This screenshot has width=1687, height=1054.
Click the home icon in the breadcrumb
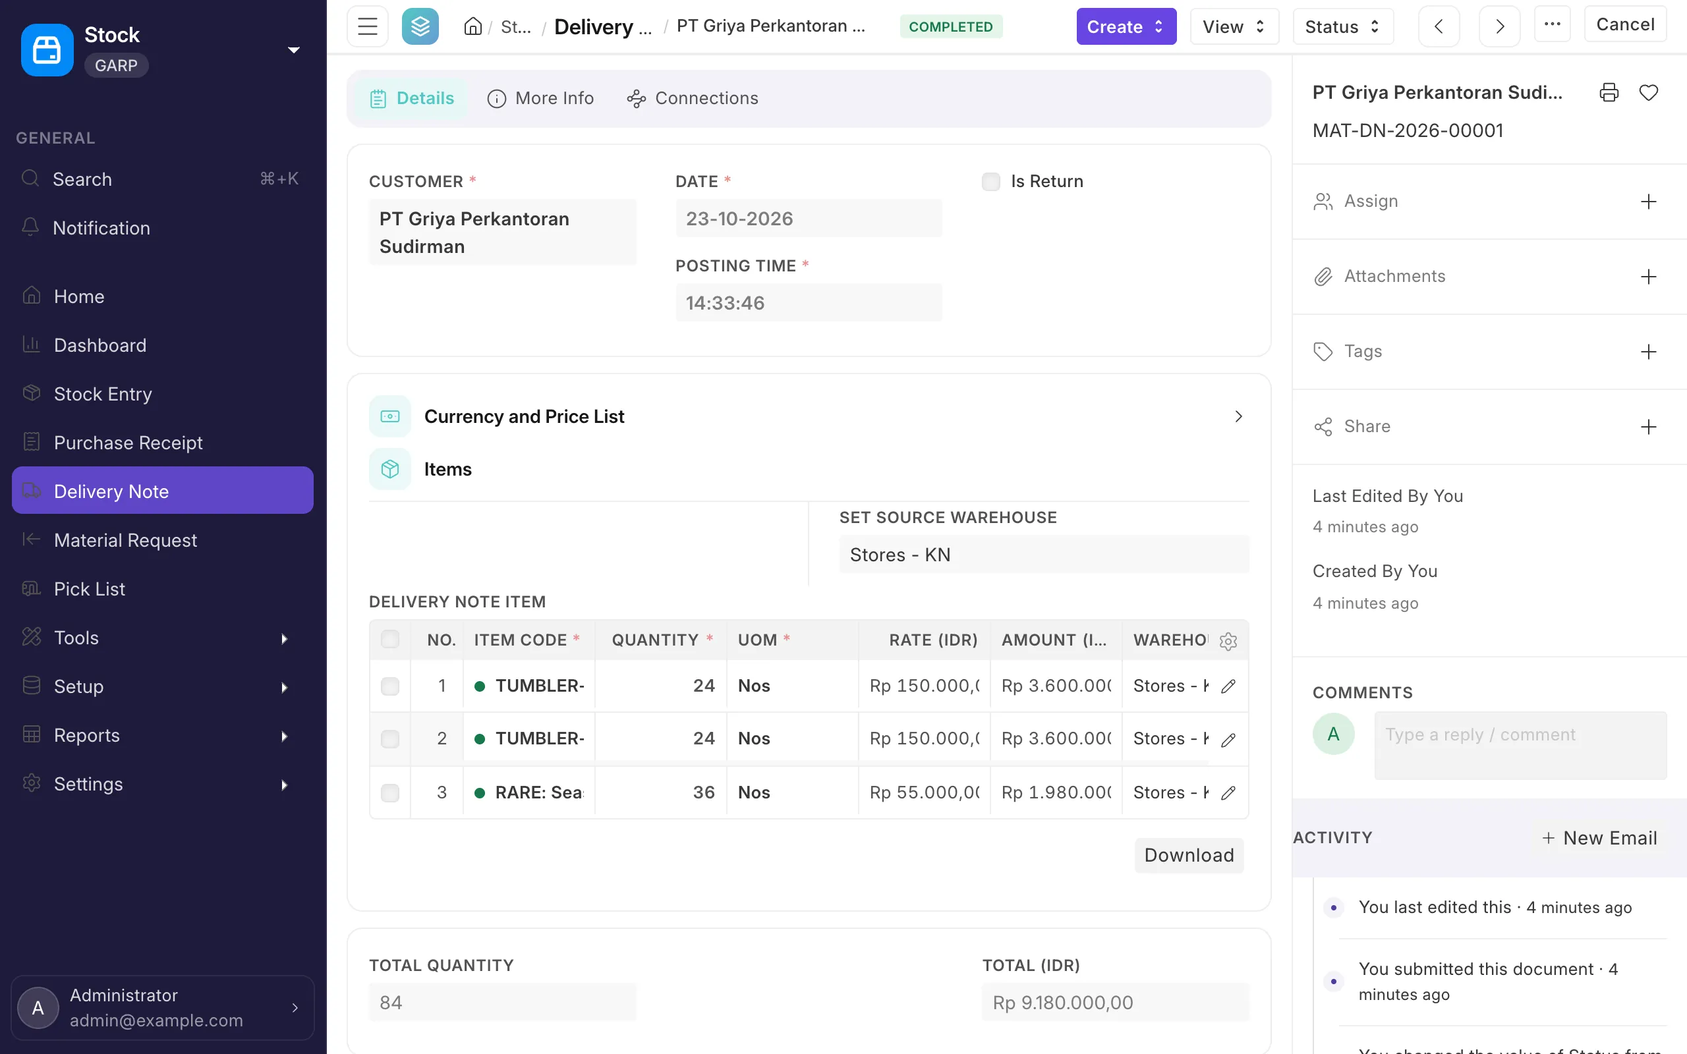[x=473, y=26]
